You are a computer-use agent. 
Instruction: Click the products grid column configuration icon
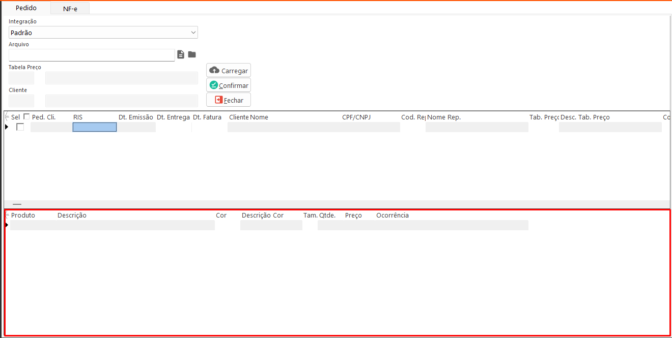pyautogui.click(x=7, y=216)
